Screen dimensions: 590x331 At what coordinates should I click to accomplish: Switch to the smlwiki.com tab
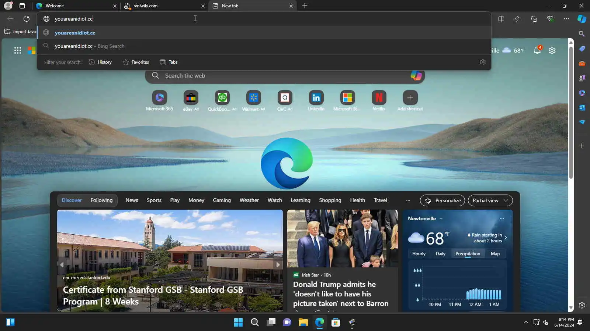(x=164, y=6)
